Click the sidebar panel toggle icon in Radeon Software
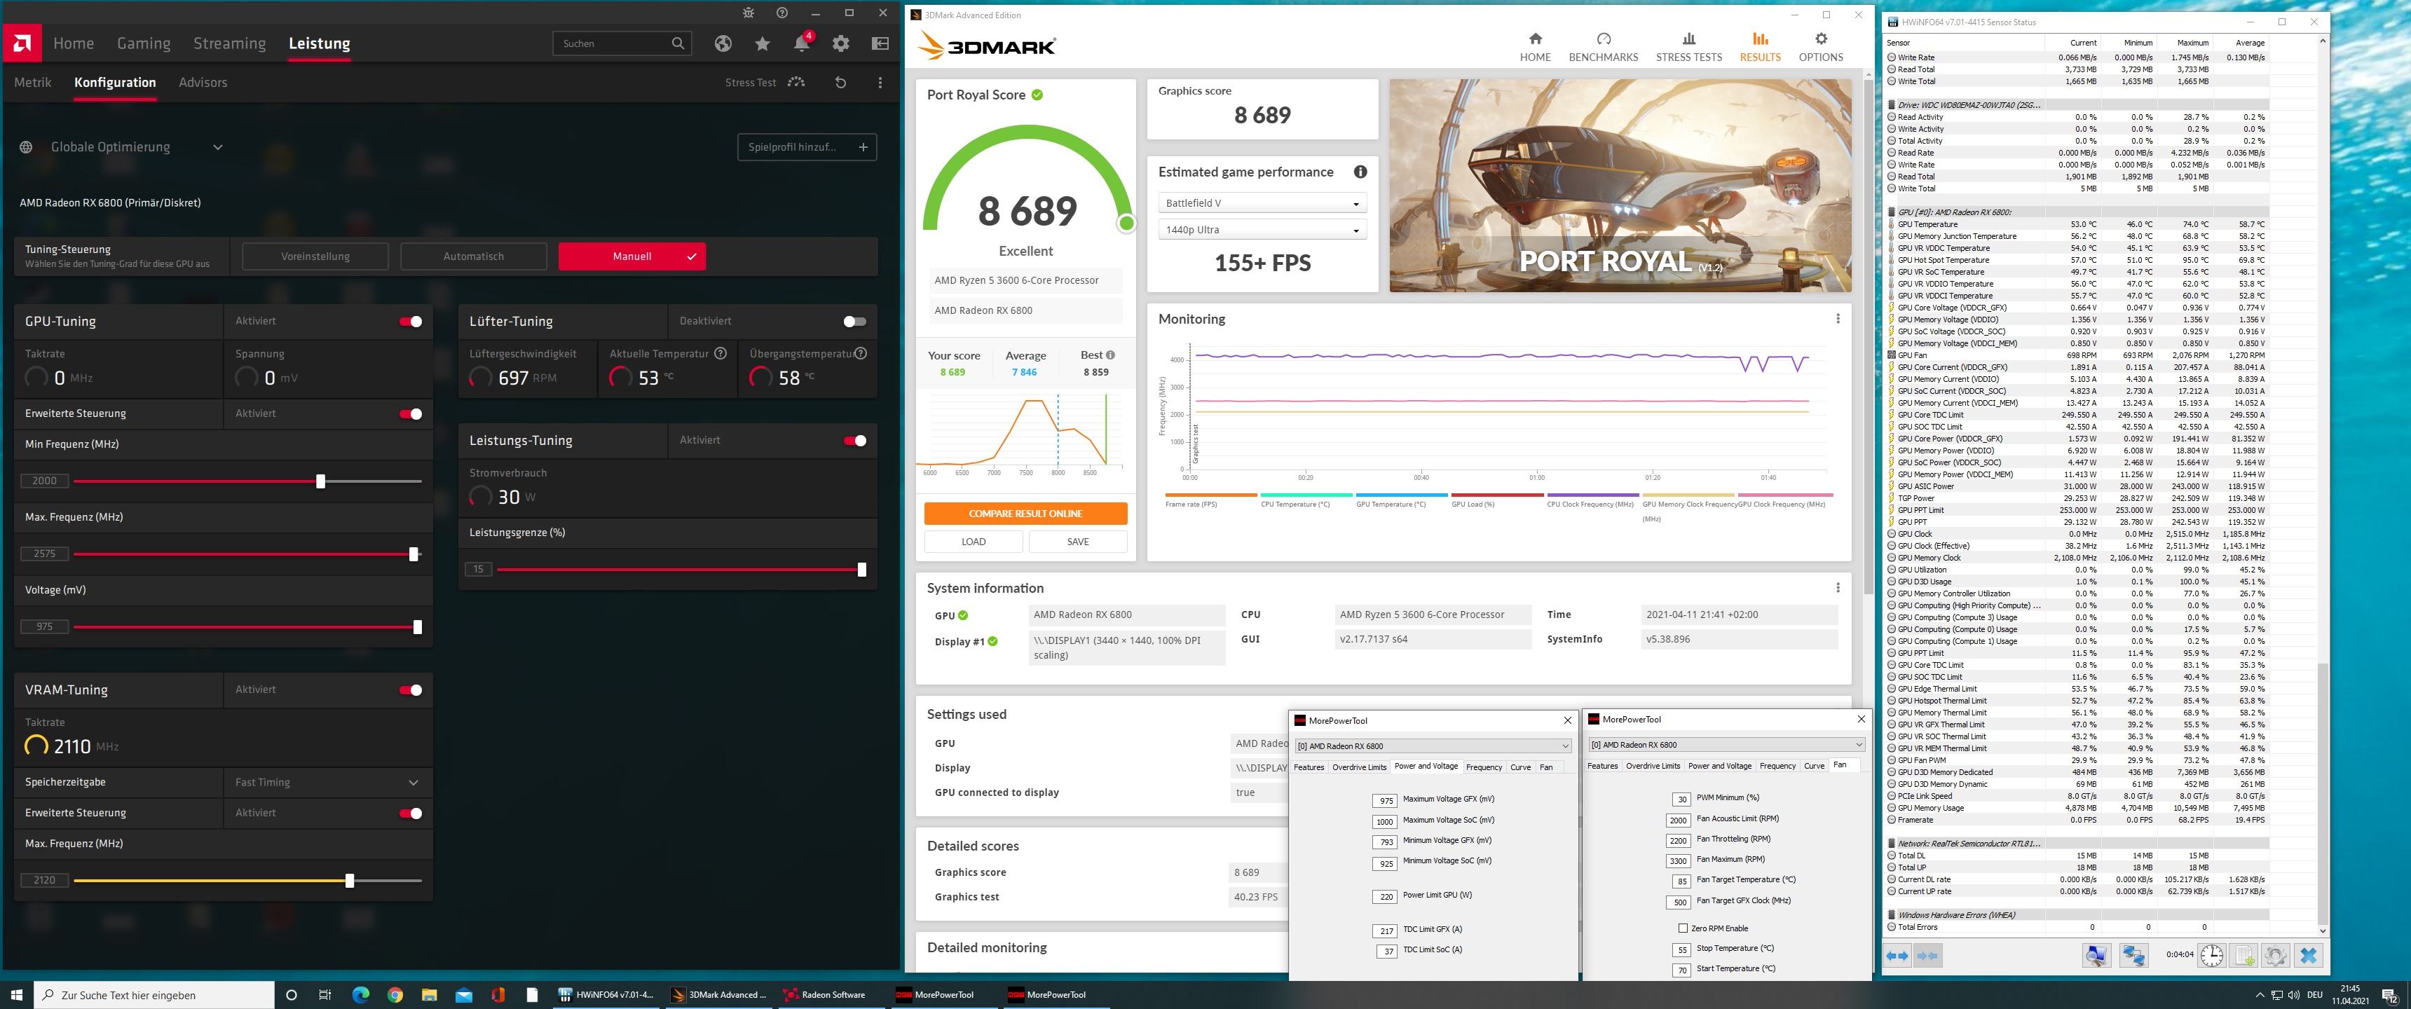Viewport: 2411px width, 1009px height. pyautogui.click(x=880, y=43)
